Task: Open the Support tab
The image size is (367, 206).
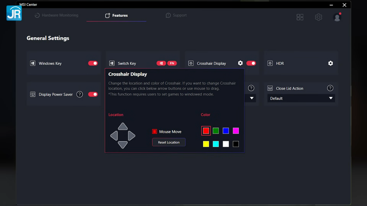Action: point(176,15)
